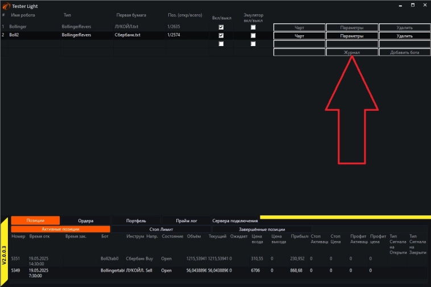The width and height of the screenshot is (431, 287).
Task: Open the Портфель tab
Action: (136, 221)
